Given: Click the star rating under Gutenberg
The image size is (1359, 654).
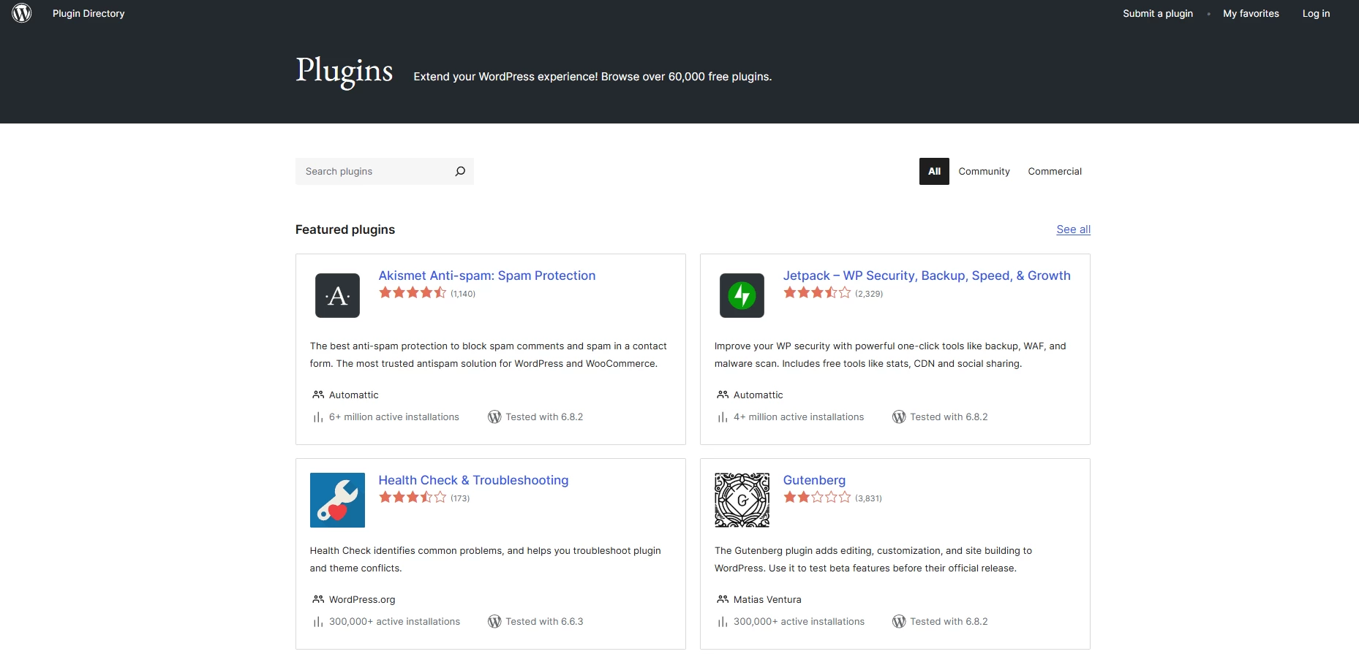Looking at the screenshot, I should (x=817, y=498).
